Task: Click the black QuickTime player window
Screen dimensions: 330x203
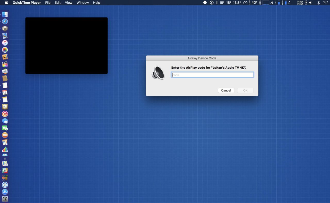Action: pos(67,46)
